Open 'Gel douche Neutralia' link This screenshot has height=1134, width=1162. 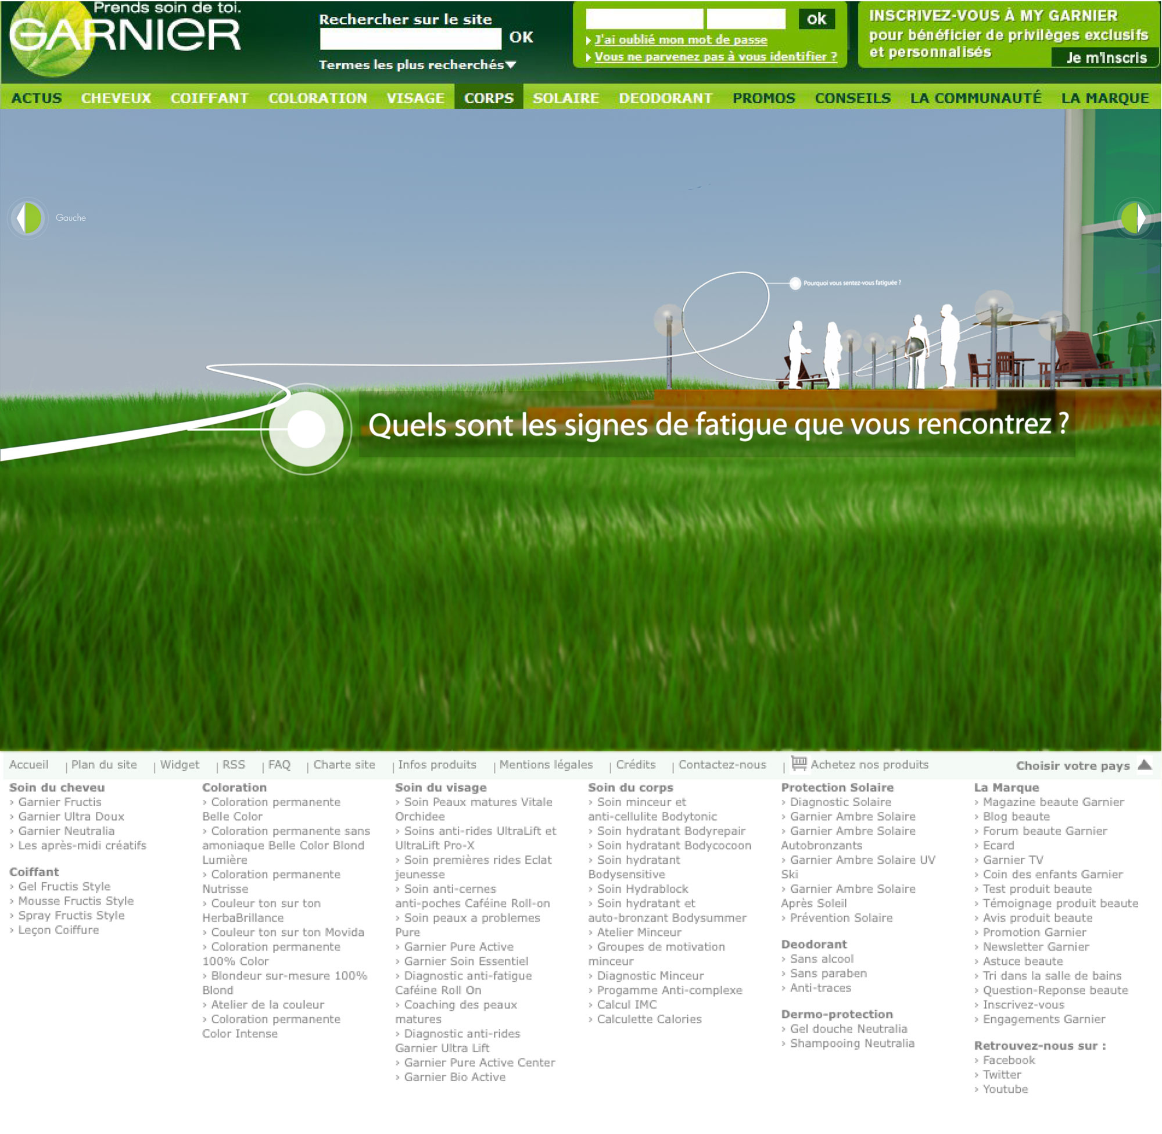[x=848, y=1029]
